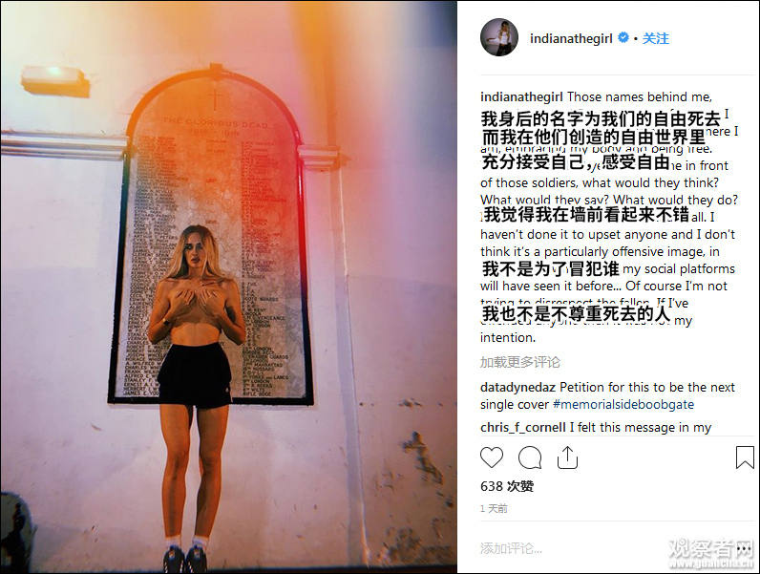Open the indianathegirl profile avatar
Viewport: 760px width, 574px height.
499,38
